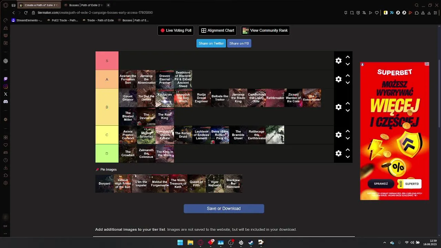Move S tier row up with arrow
Viewport: 441px width, 248px height.
click(x=348, y=57)
